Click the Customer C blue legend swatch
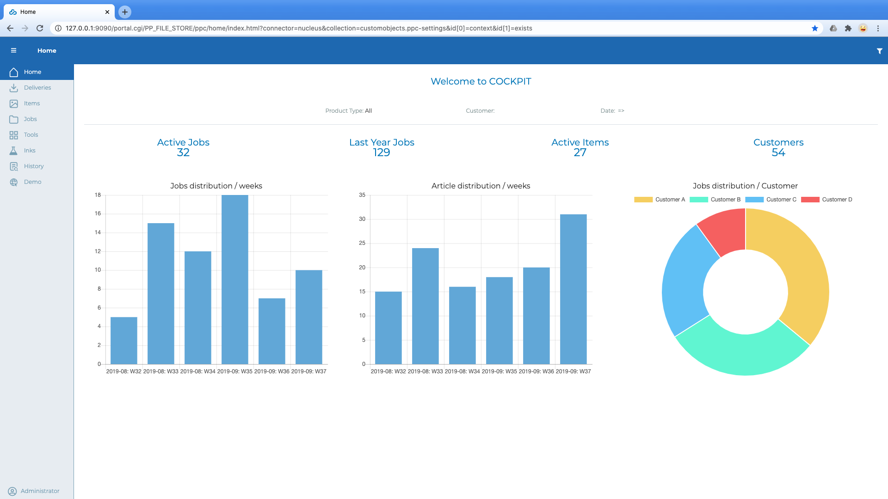The width and height of the screenshot is (888, 499). tap(754, 200)
